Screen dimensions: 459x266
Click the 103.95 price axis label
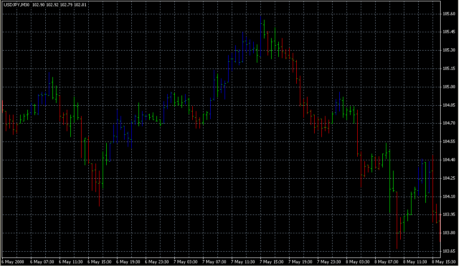(x=449, y=215)
